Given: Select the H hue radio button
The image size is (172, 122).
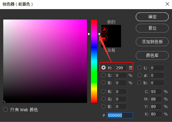Looking at the screenshot, I should [103, 68].
